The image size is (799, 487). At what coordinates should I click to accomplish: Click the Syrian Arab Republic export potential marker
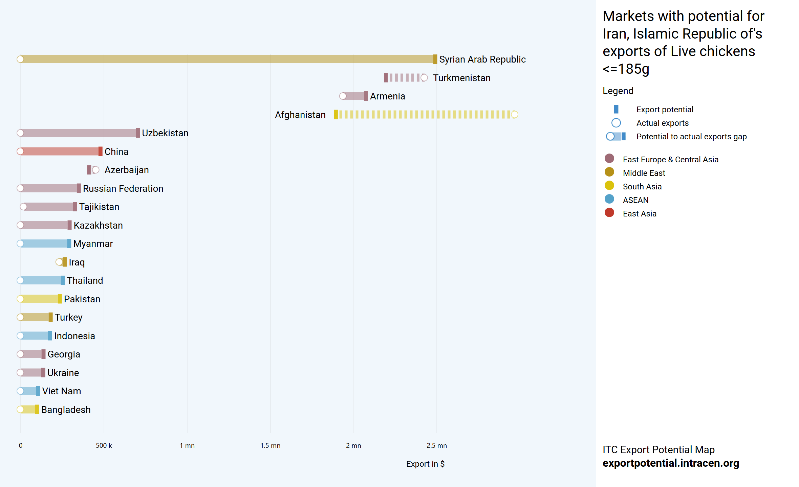coord(435,59)
